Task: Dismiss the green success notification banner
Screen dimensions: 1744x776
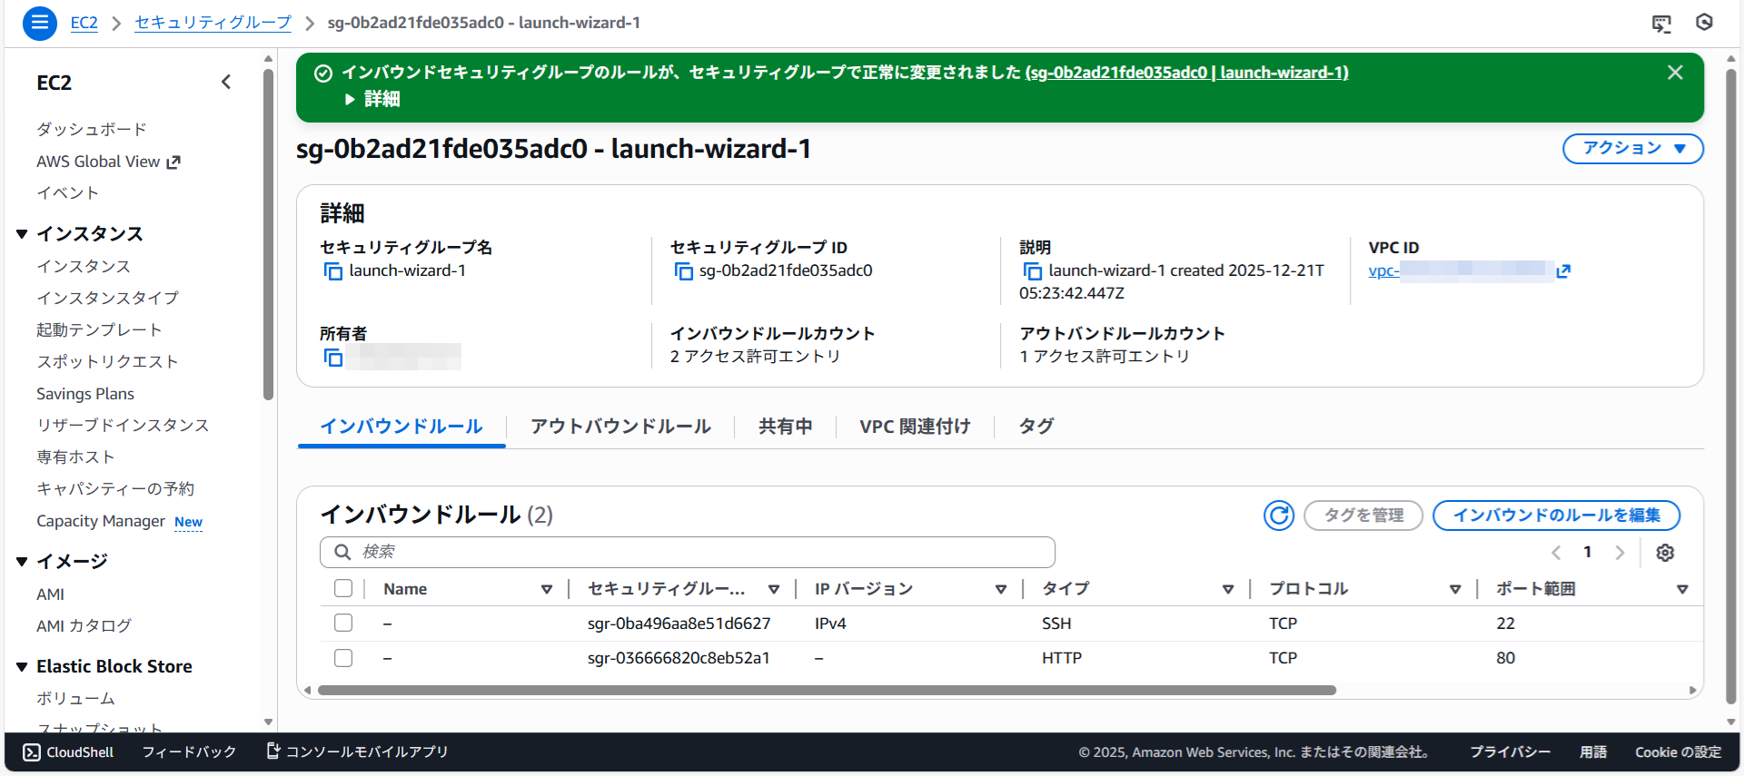Action: point(1675,73)
